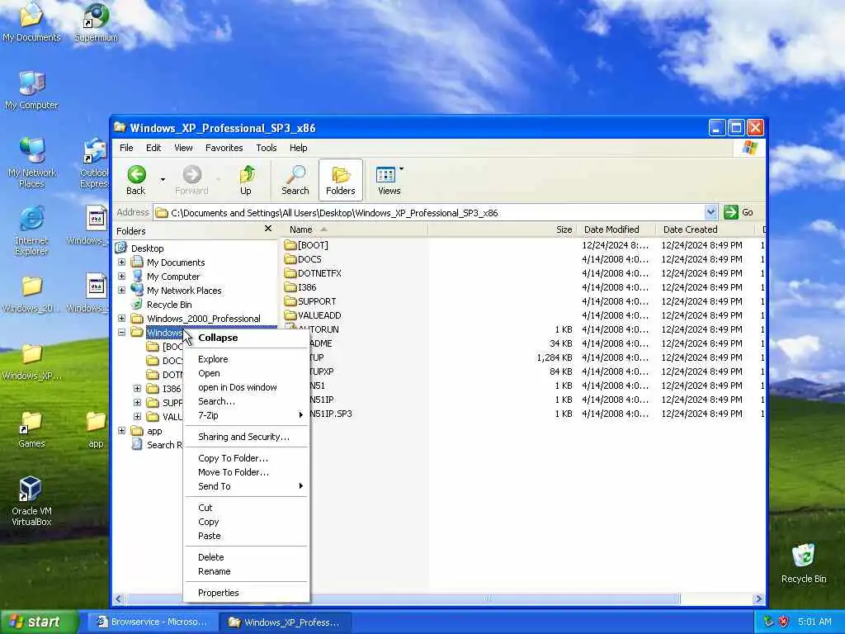The width and height of the screenshot is (845, 634).
Task: Sort by the Date Created column header
Action: pyautogui.click(x=705, y=229)
